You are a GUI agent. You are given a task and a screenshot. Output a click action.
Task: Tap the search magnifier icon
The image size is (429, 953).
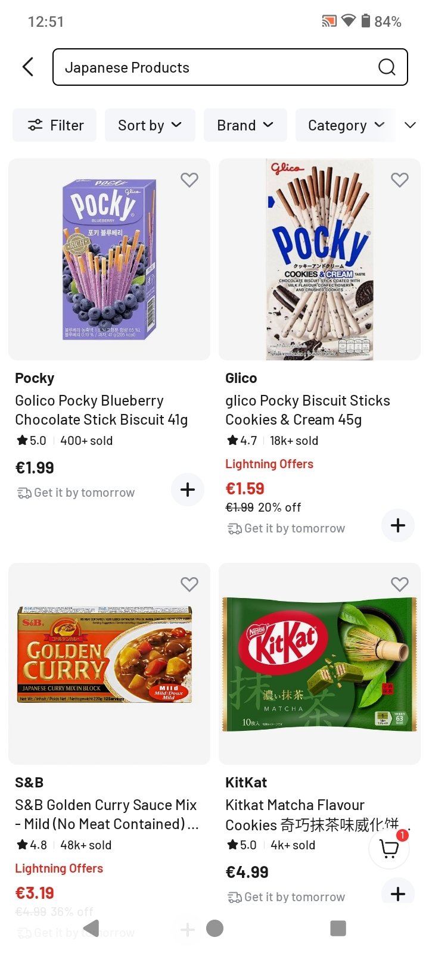tap(387, 67)
